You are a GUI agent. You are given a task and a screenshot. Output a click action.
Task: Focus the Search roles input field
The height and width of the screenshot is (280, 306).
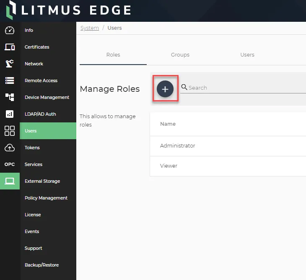point(243,88)
